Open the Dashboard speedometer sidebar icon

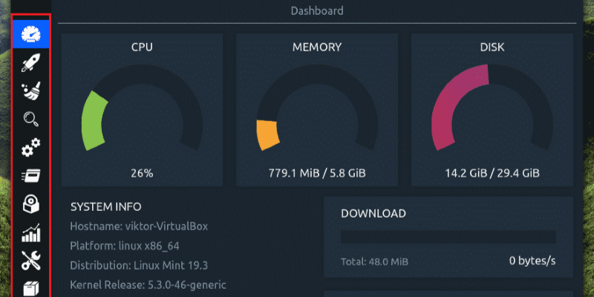[x=31, y=33]
